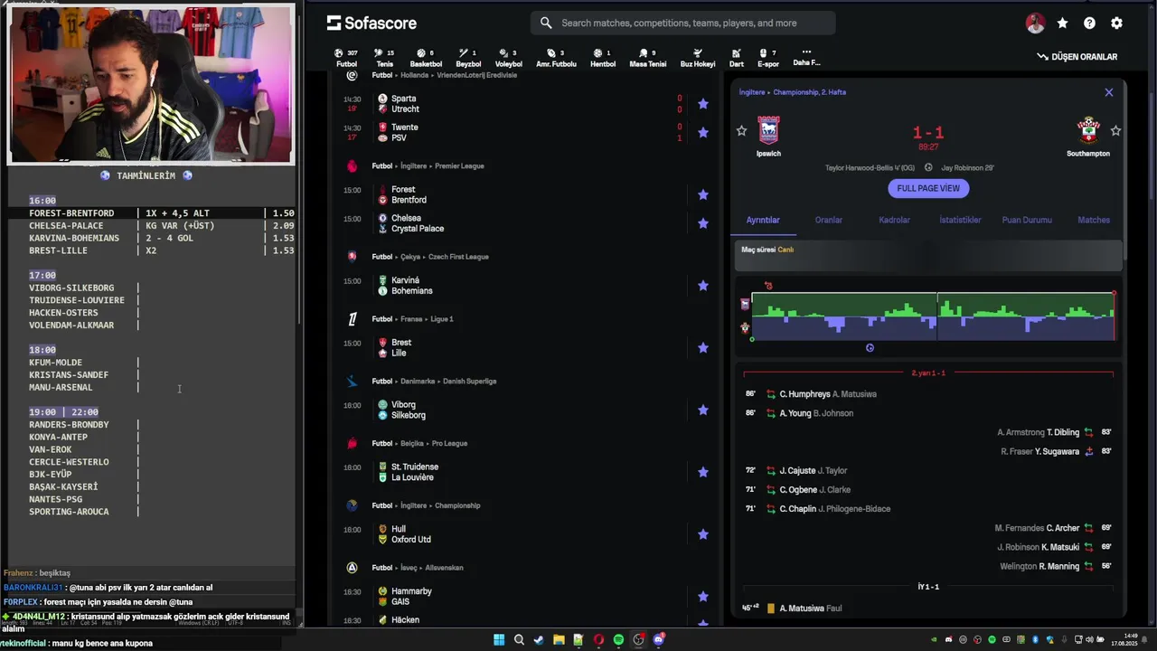Open File Explorer from the taskbar

(559, 639)
